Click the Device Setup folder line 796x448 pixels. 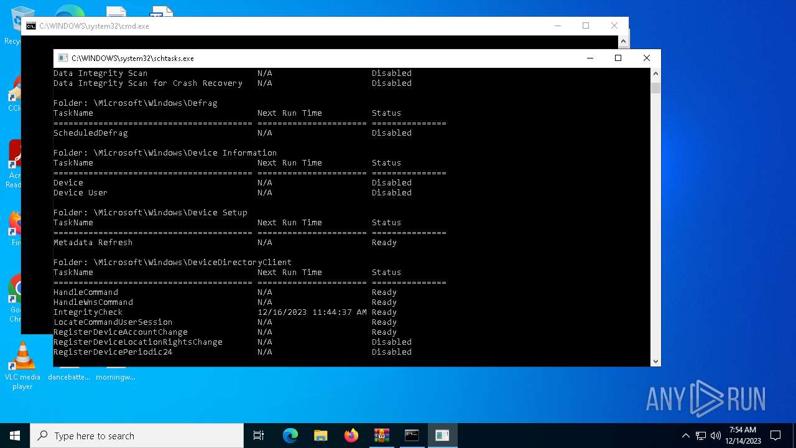pos(150,212)
